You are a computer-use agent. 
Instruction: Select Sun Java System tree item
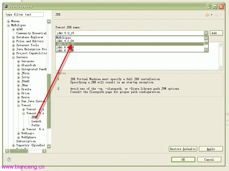33,101
